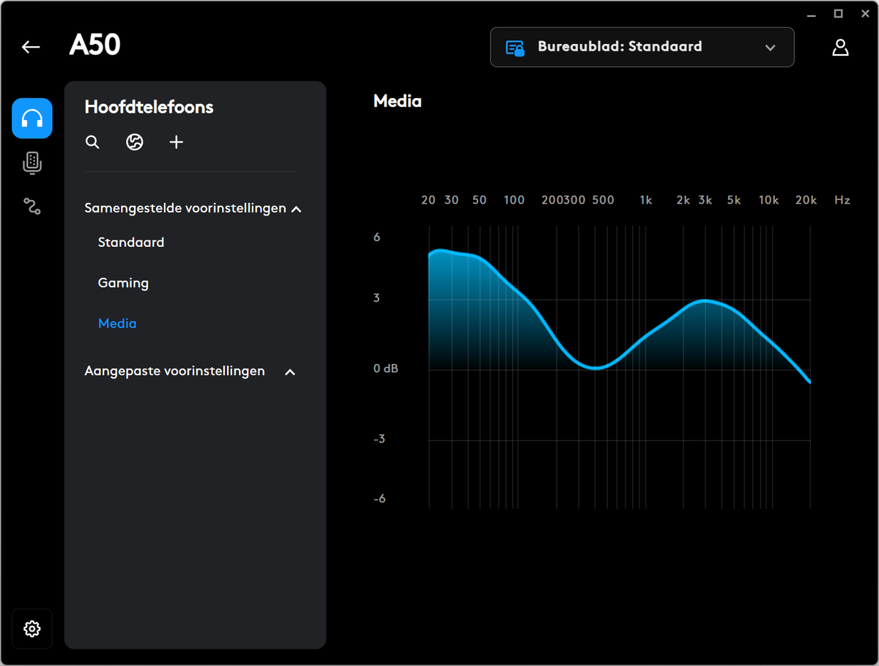Select the Gaming preset
Screen dimensions: 879x666
point(123,283)
